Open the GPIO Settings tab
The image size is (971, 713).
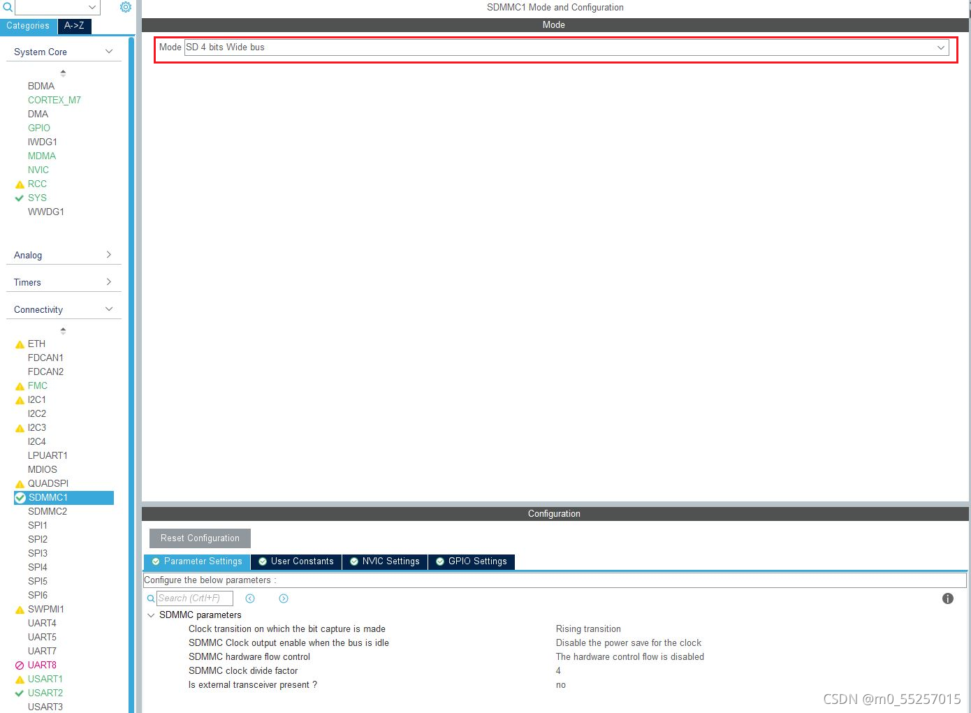[472, 561]
